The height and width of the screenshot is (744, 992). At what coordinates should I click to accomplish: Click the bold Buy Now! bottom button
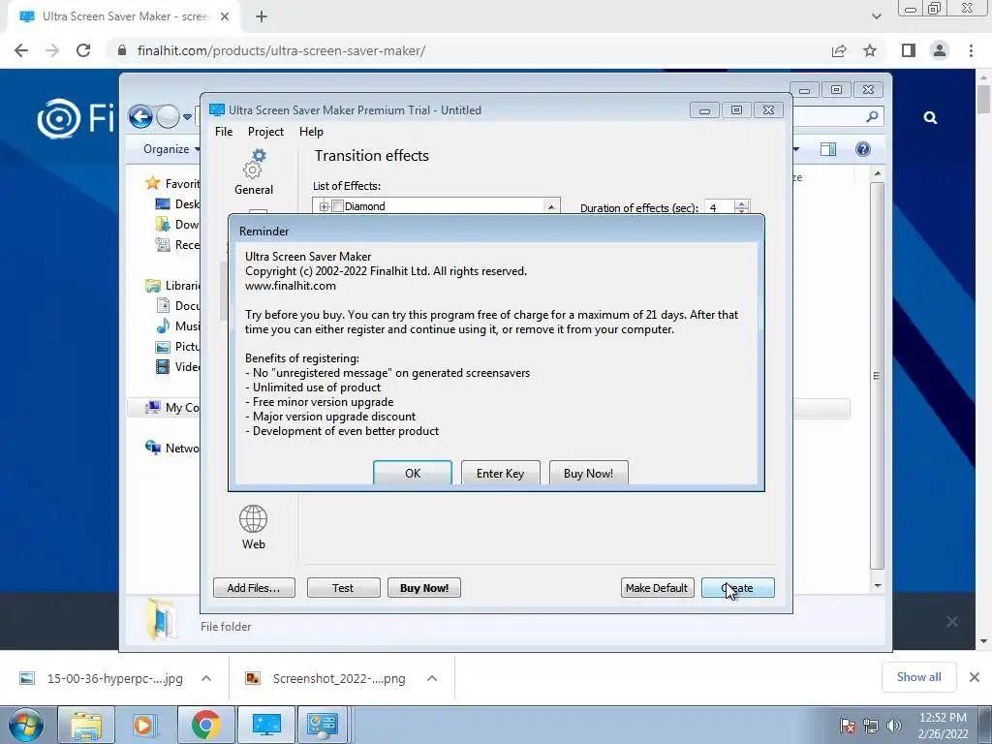424,588
